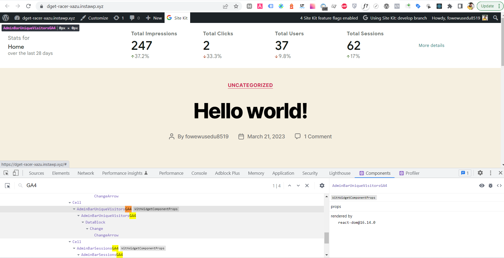The height and width of the screenshot is (258, 504).
Task: Click the comments bubble icon in admin bar
Action: click(x=132, y=18)
